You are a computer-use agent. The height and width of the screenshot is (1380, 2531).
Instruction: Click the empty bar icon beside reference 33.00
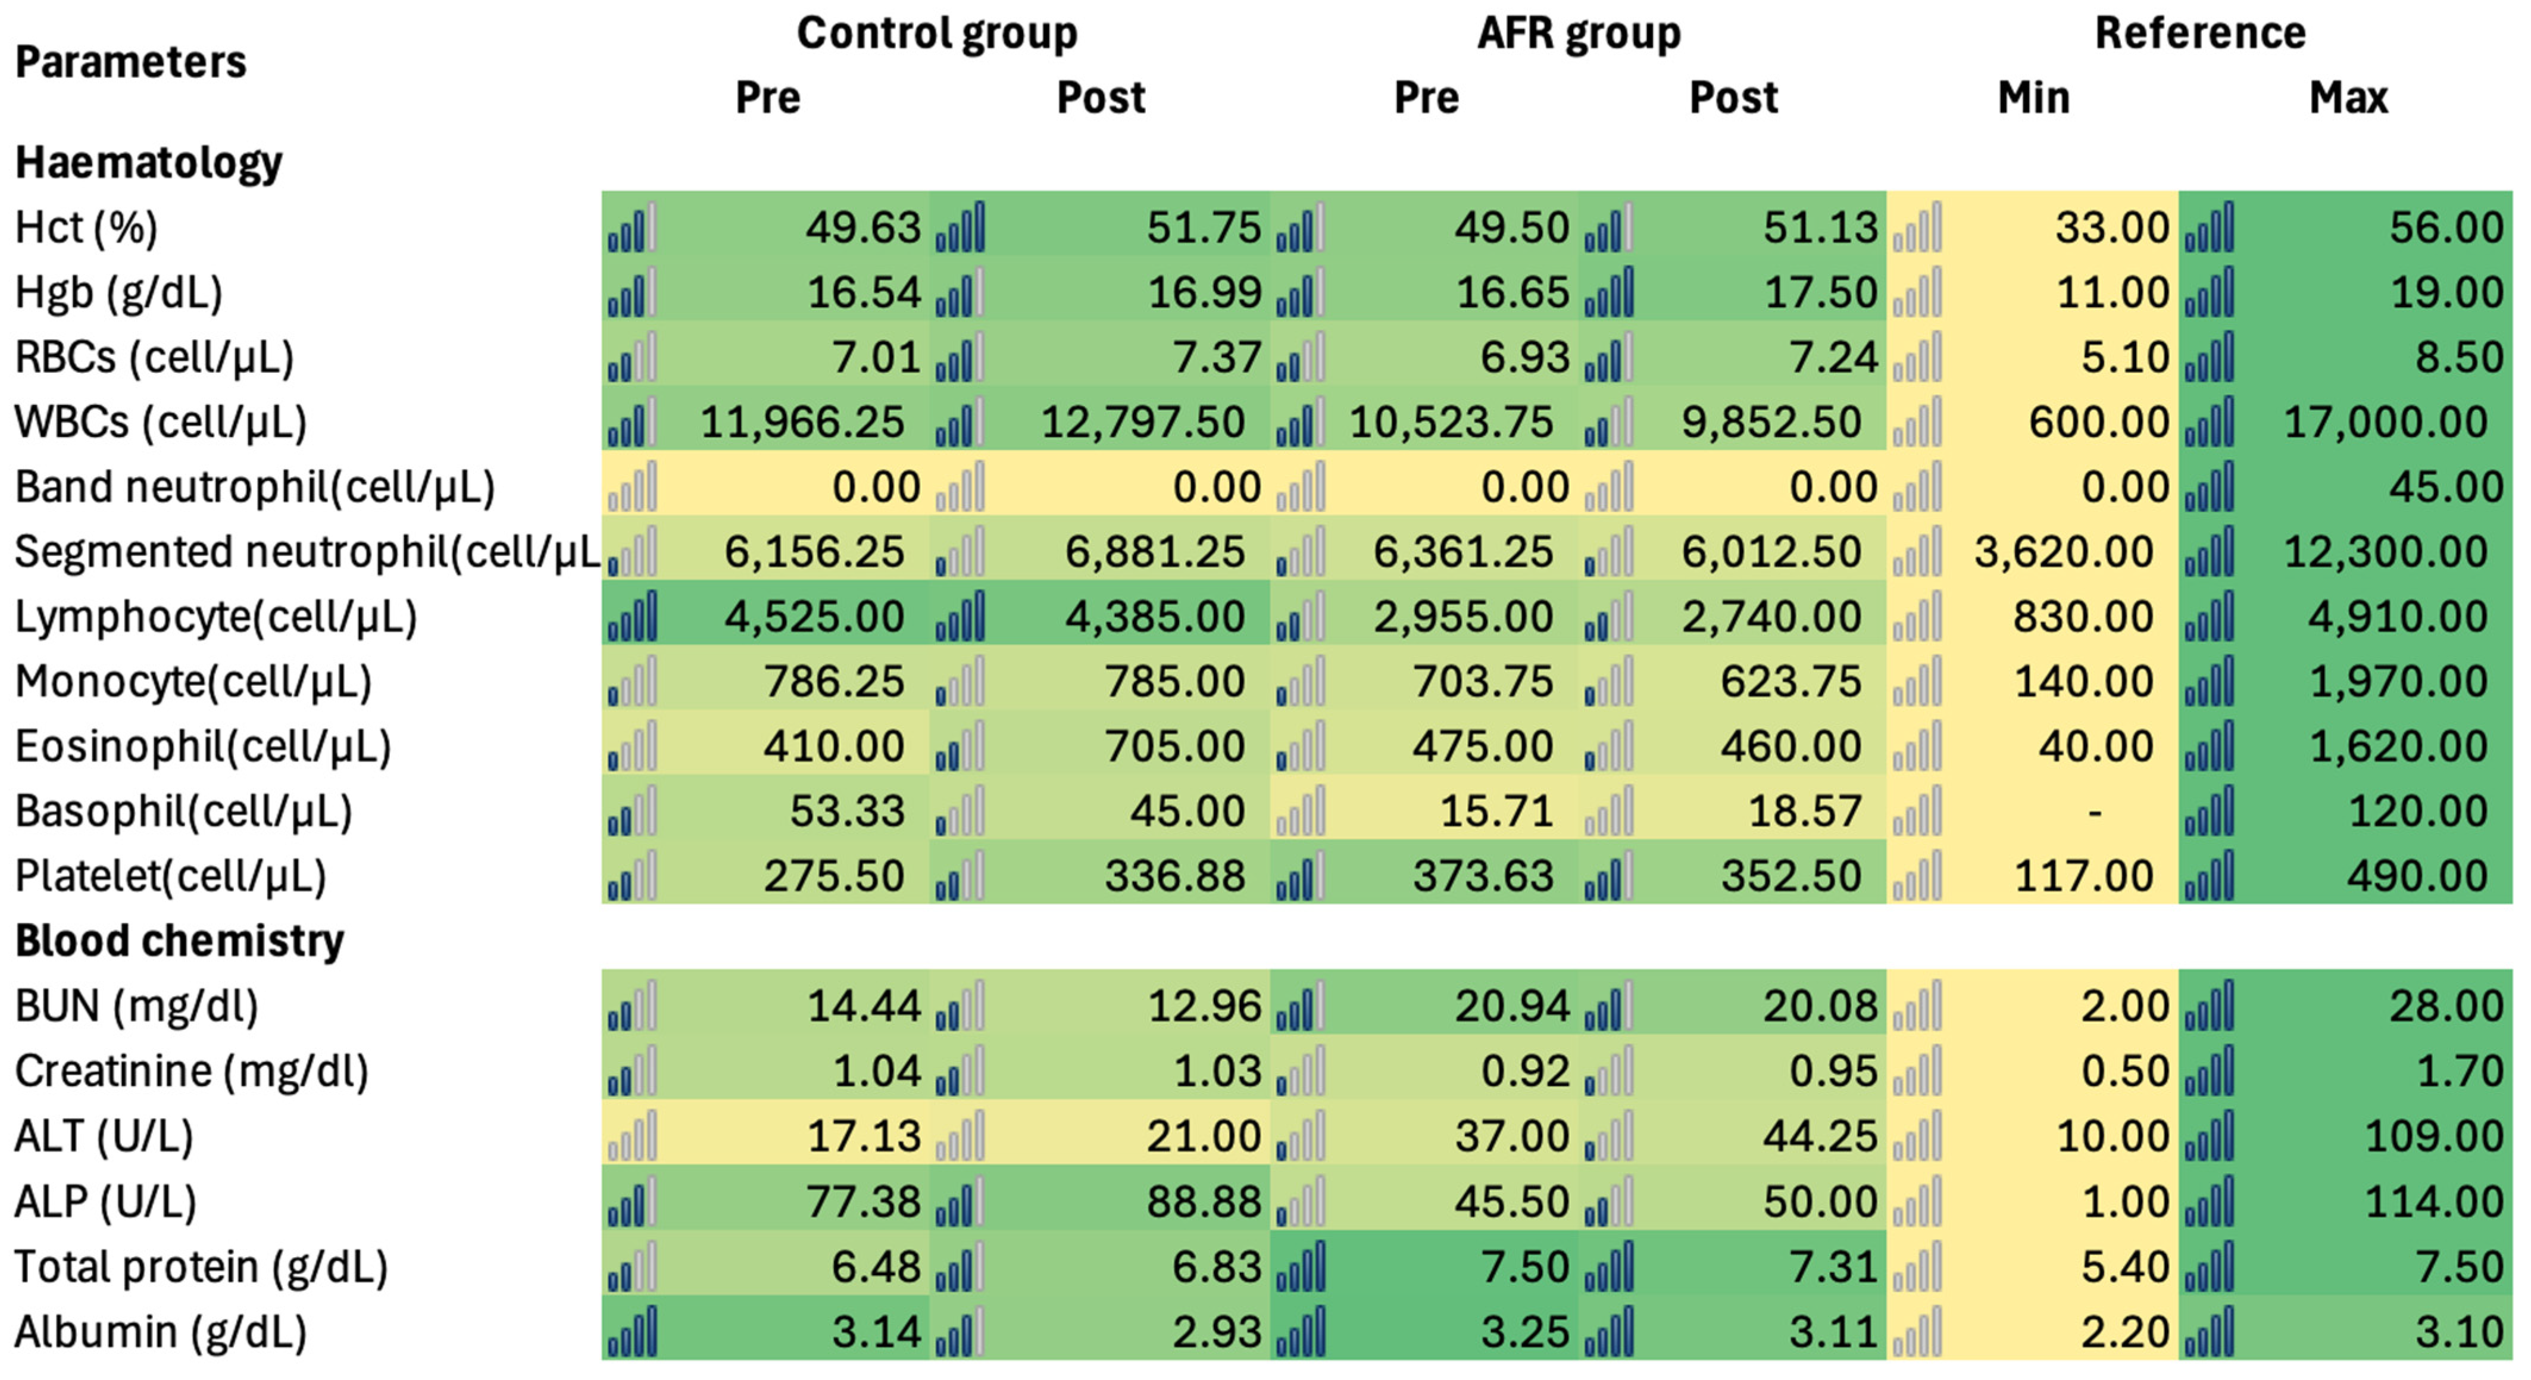click(1917, 228)
